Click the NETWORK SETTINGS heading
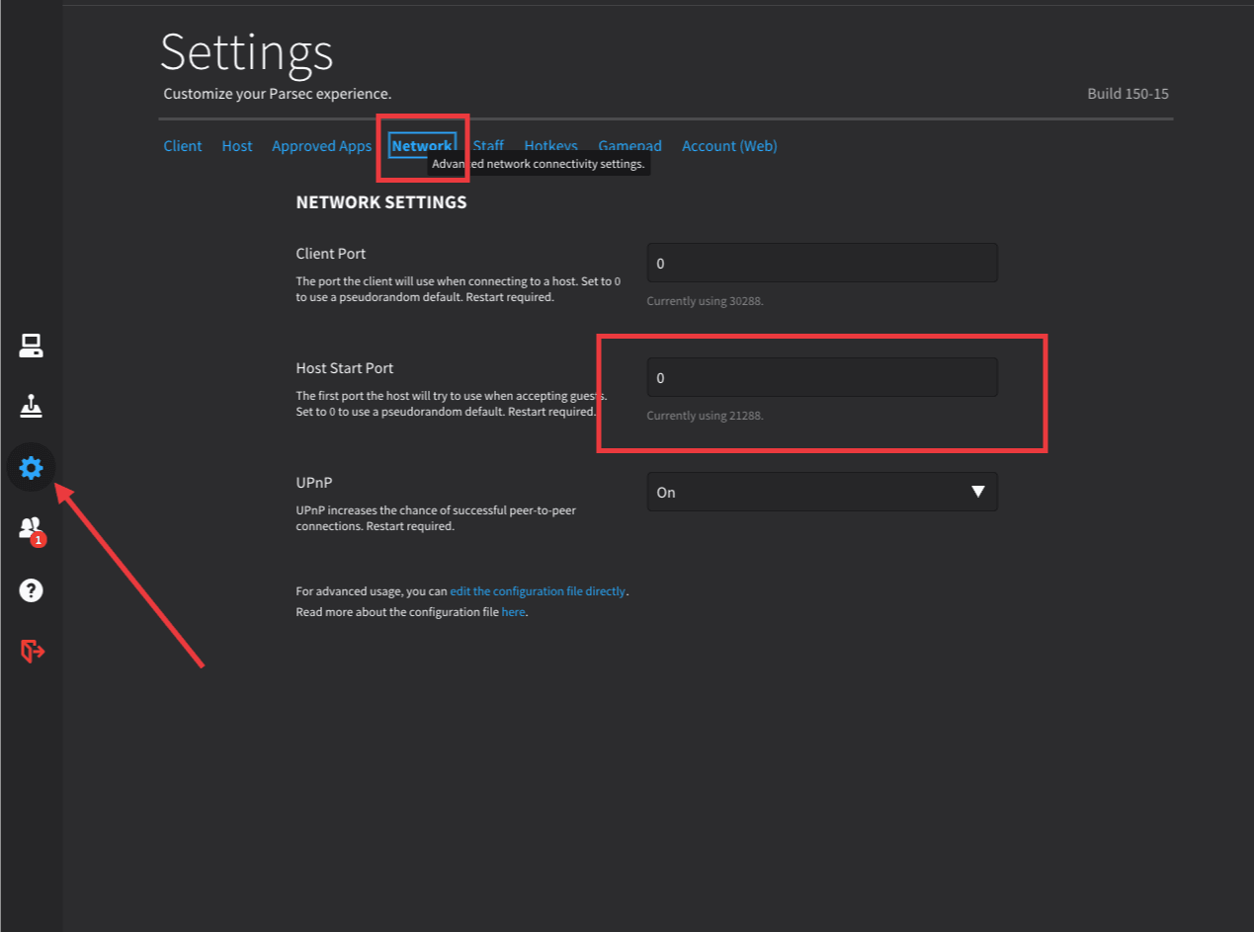This screenshot has height=932, width=1254. click(x=381, y=202)
